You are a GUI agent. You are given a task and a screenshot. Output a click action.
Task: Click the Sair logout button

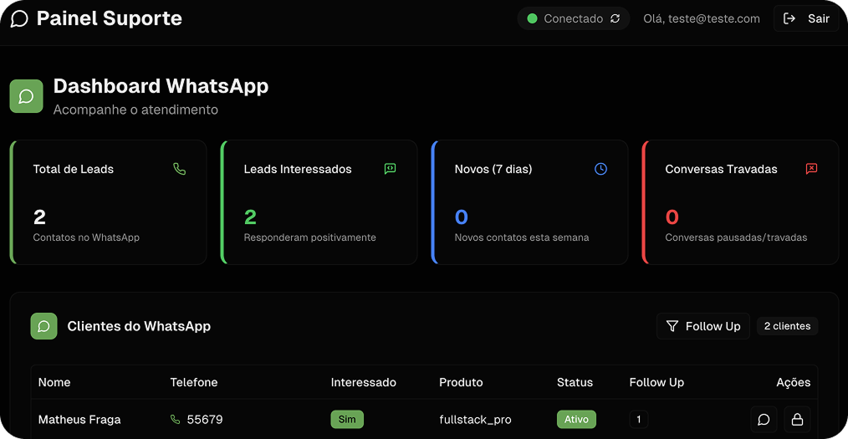(806, 19)
